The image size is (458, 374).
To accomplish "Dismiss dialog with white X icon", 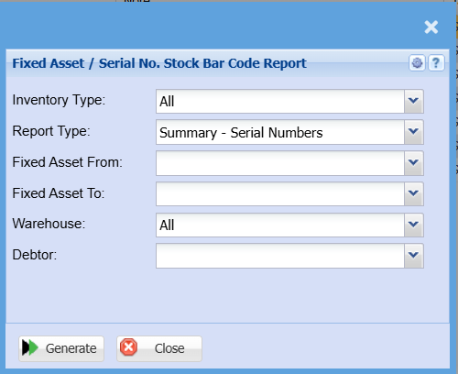I will click(x=431, y=27).
